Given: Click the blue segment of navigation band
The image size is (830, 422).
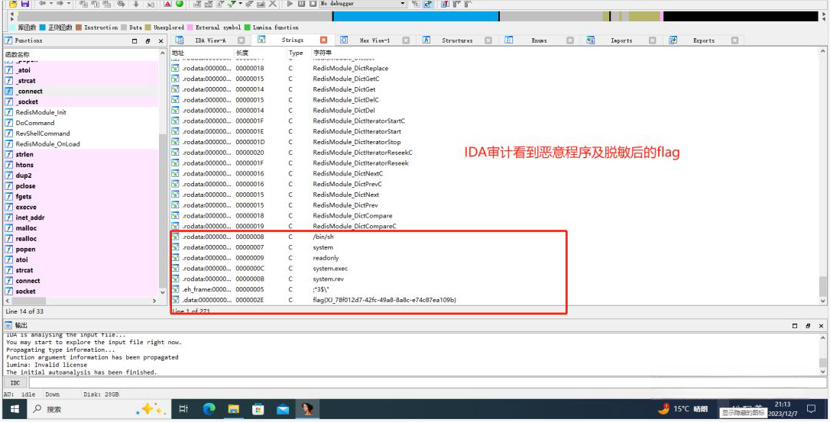Looking at the screenshot, I should click(x=416, y=16).
